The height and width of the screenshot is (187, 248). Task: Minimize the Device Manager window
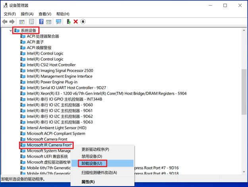click(211, 6)
